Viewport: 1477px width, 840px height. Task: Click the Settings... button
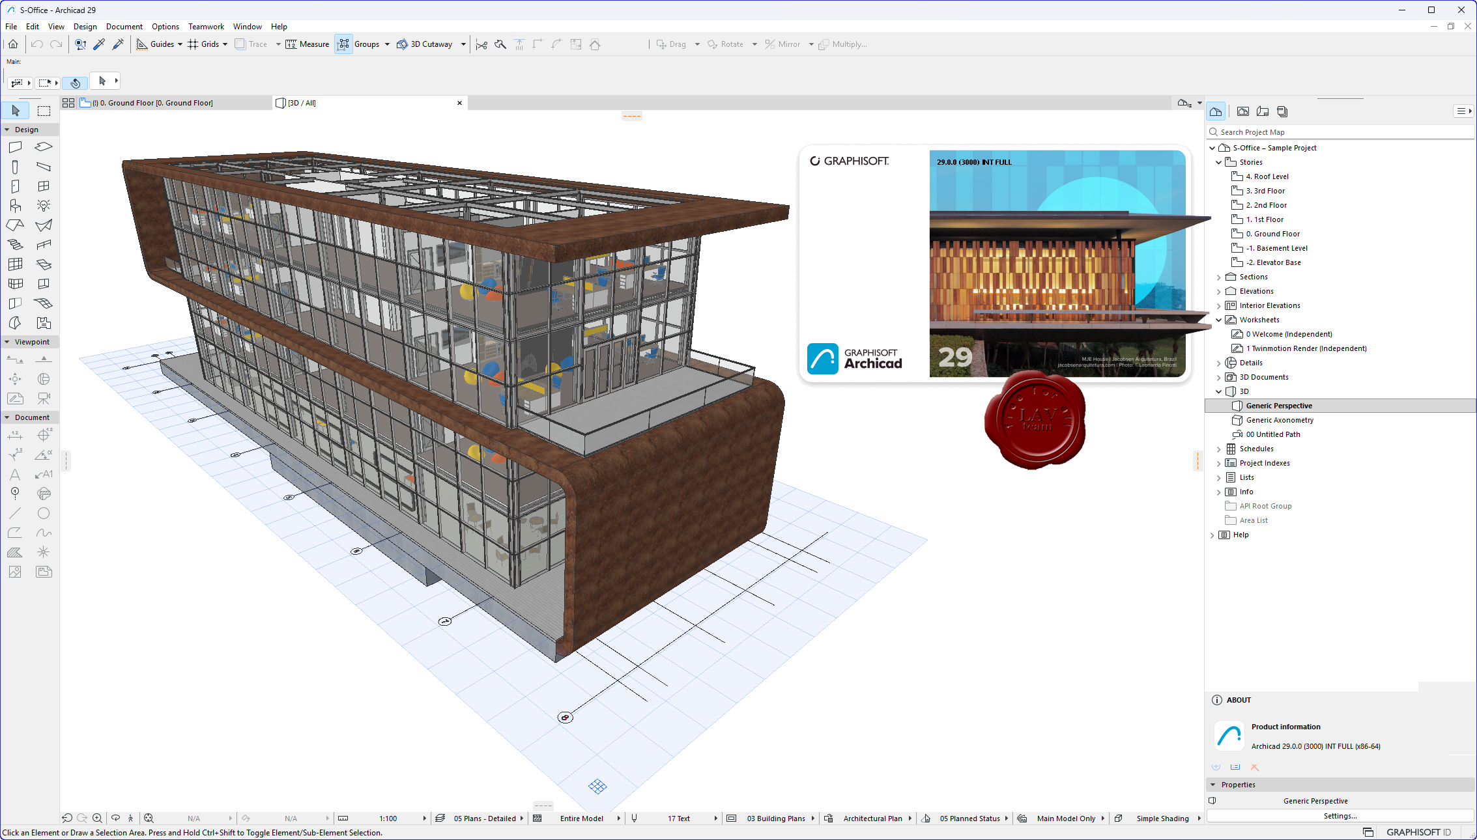(x=1340, y=816)
